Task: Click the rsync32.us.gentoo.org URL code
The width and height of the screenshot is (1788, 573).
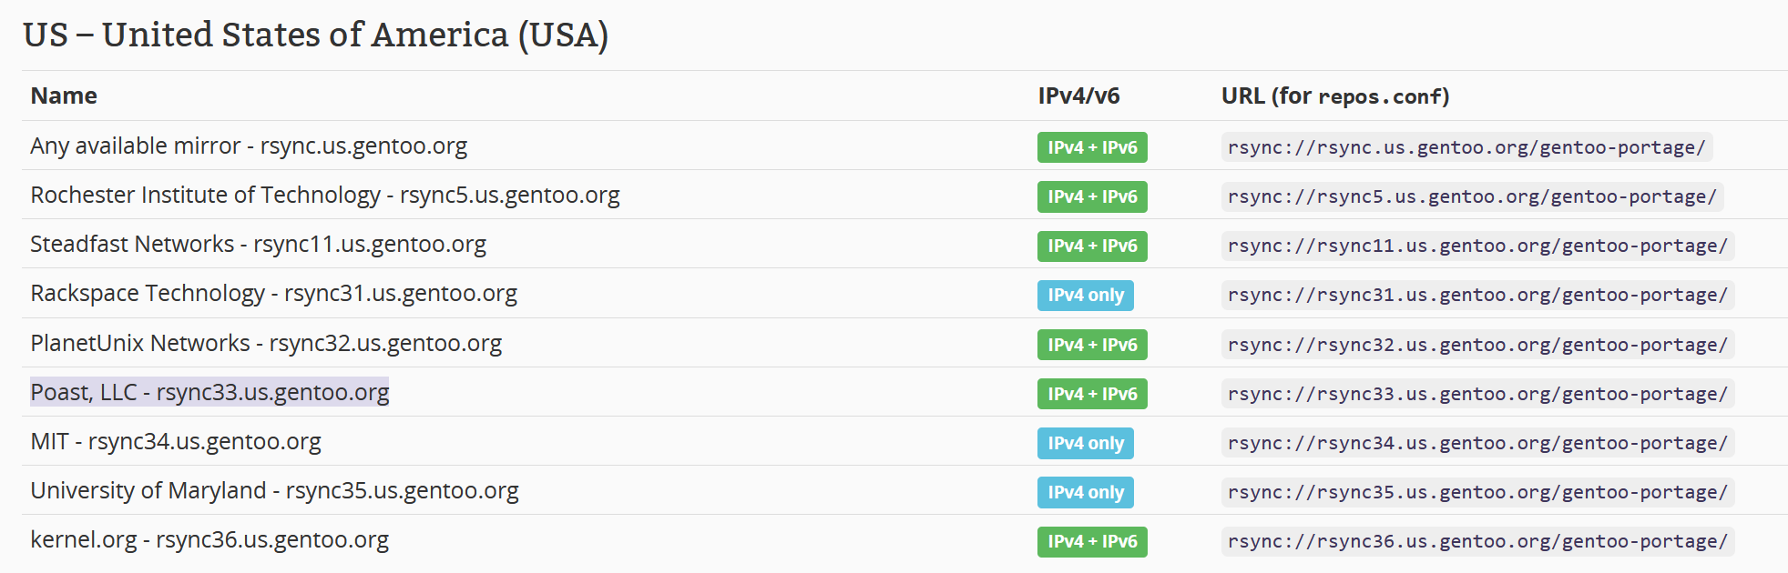Action: (1476, 345)
